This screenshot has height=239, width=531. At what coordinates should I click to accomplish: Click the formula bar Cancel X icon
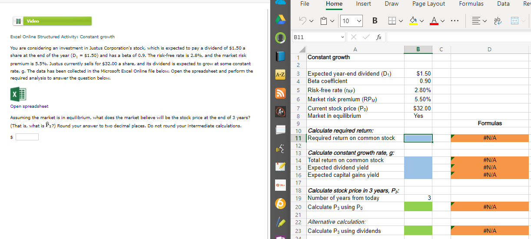pos(354,37)
